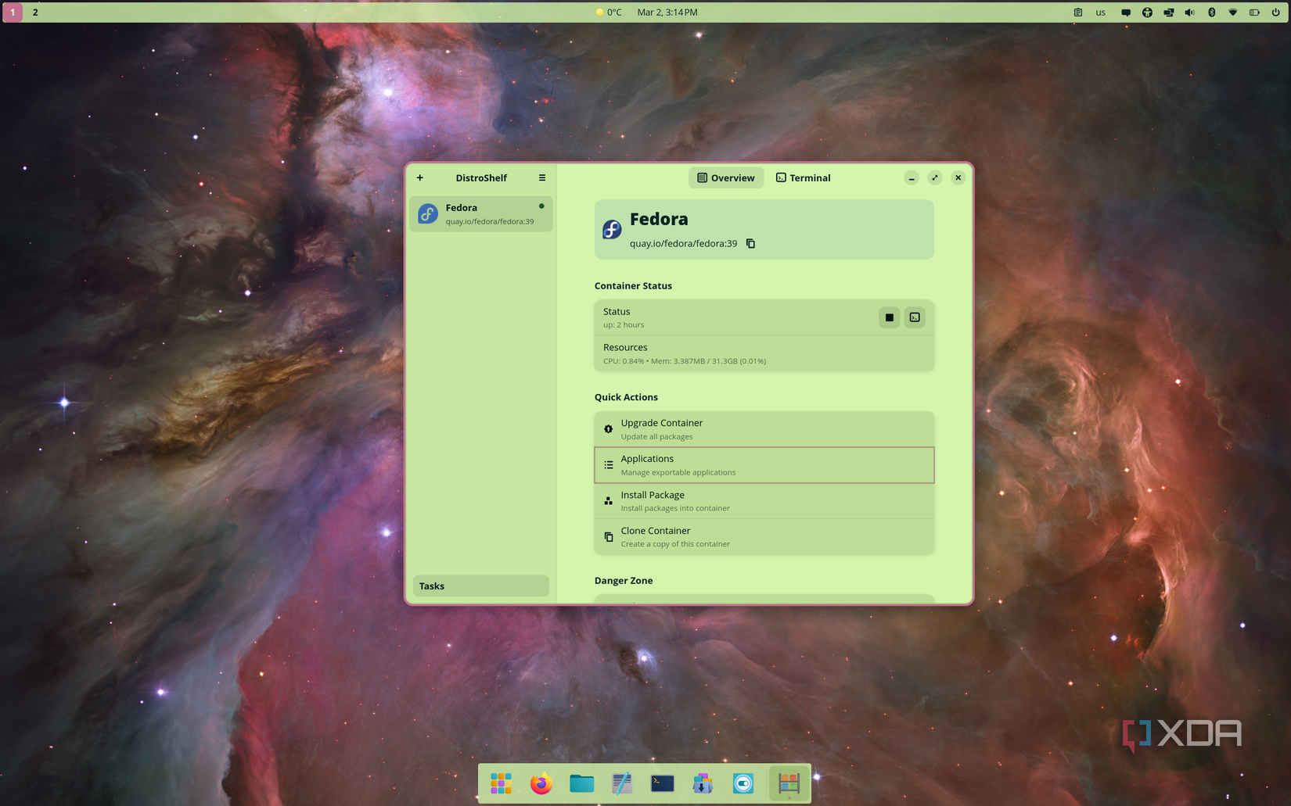Screen dimensions: 1291x806
Task: Click Install Package quick action
Action: click(x=764, y=501)
